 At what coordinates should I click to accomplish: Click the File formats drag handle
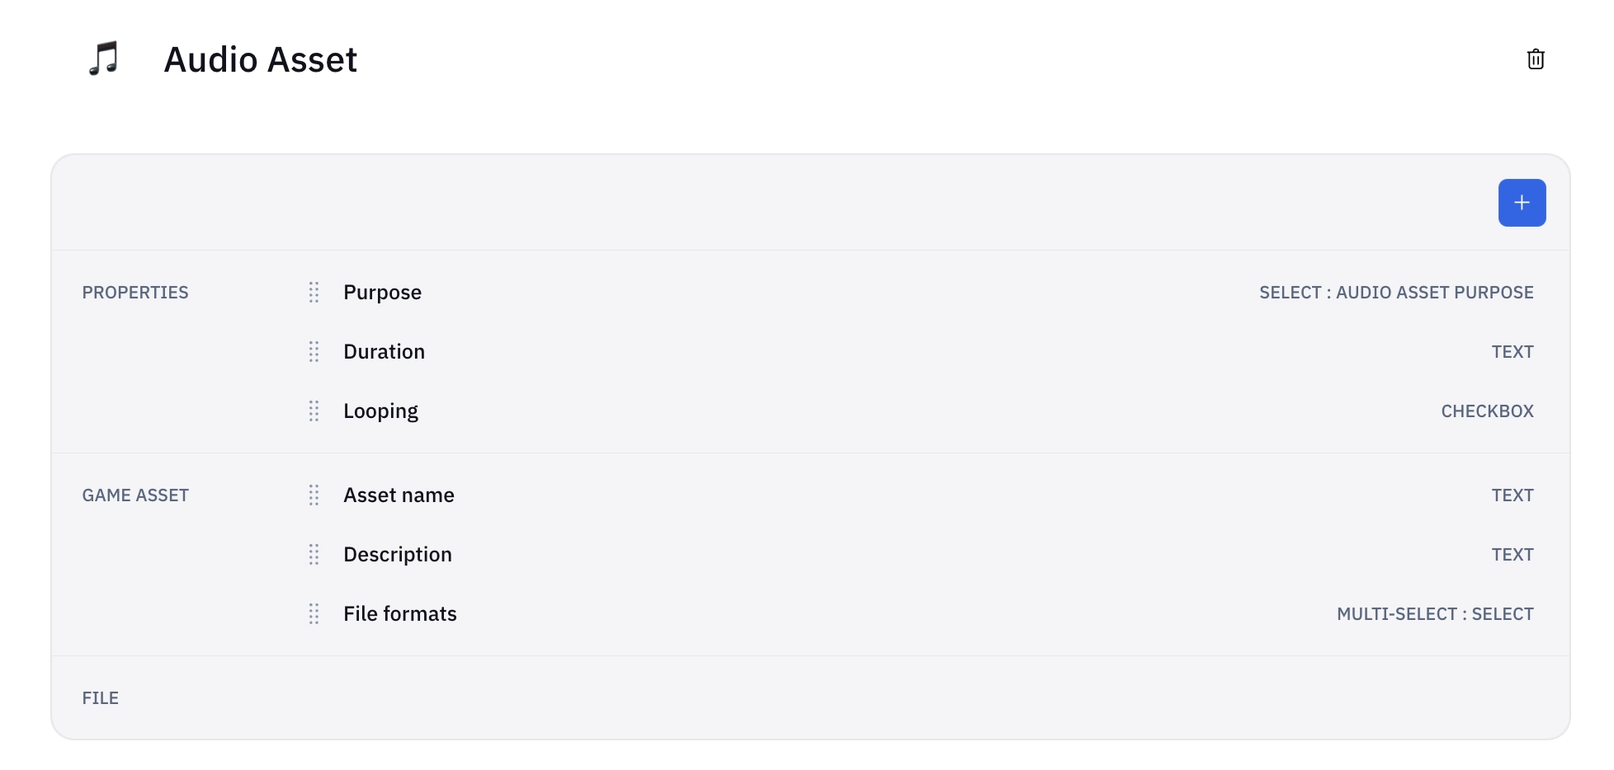pos(314,614)
